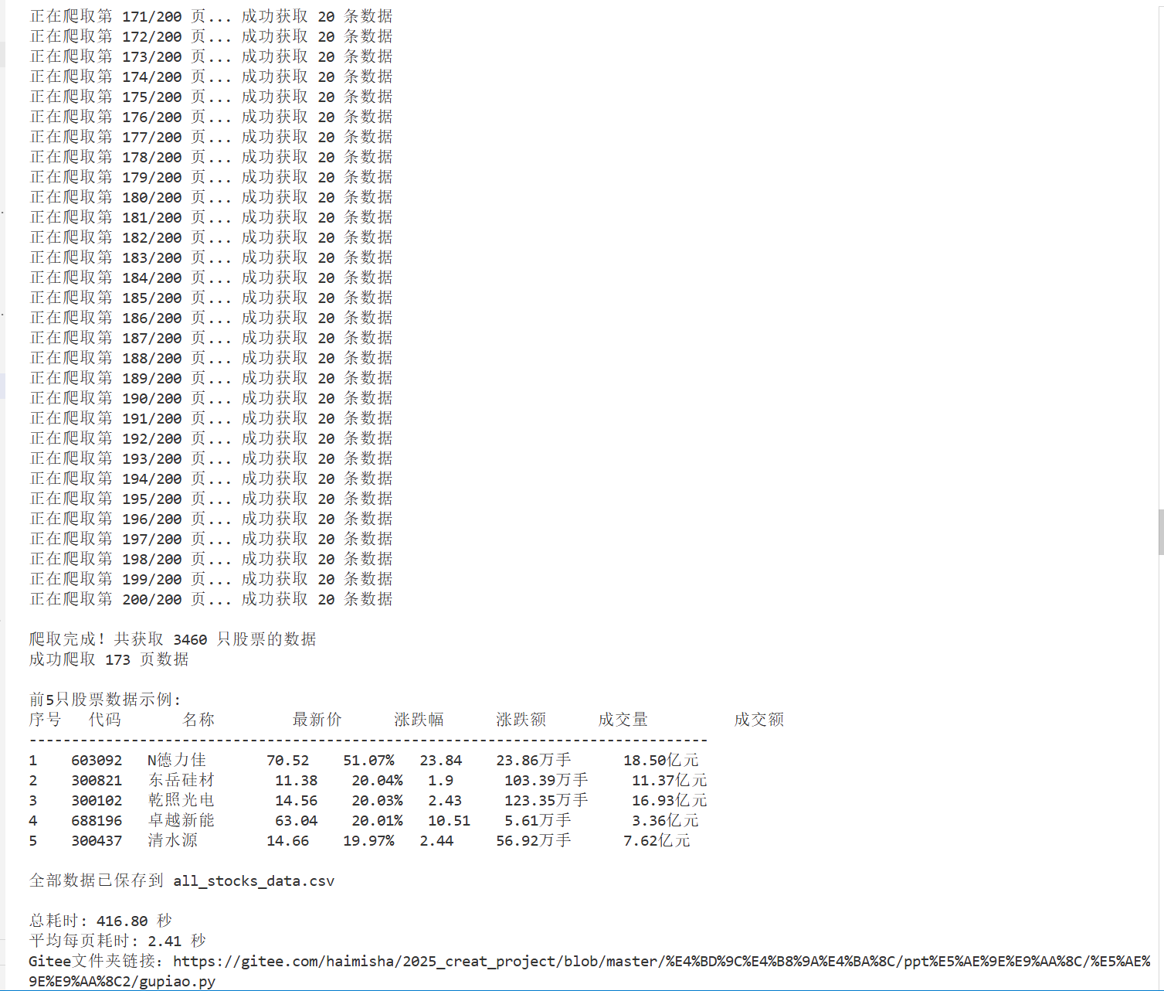Click the text '成功爬取 173 页数据'
This screenshot has height=991, width=1164.
pyautogui.click(x=109, y=659)
